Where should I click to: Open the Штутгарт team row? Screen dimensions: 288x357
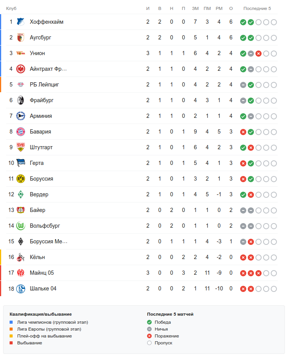point(41,148)
